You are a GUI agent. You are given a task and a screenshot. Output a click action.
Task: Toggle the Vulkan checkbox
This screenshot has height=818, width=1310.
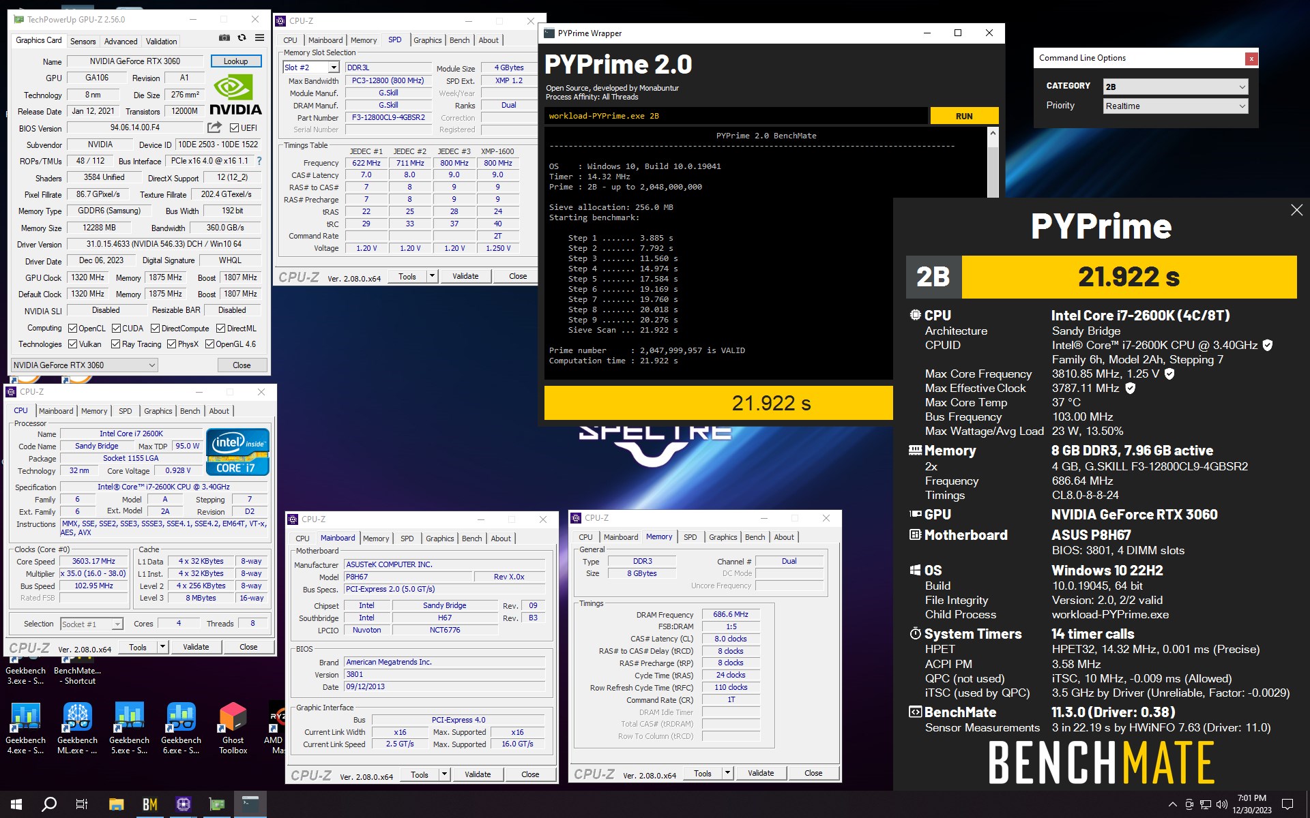point(73,344)
